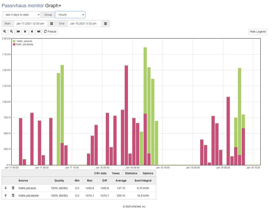Image resolution: width=273 pixels, height=213 pixels.
Task: Jump back with the fast backward icon
Action: (x=18, y=32)
